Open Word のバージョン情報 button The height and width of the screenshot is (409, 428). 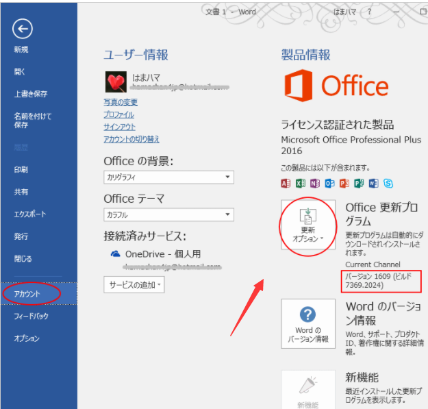tap(308, 323)
